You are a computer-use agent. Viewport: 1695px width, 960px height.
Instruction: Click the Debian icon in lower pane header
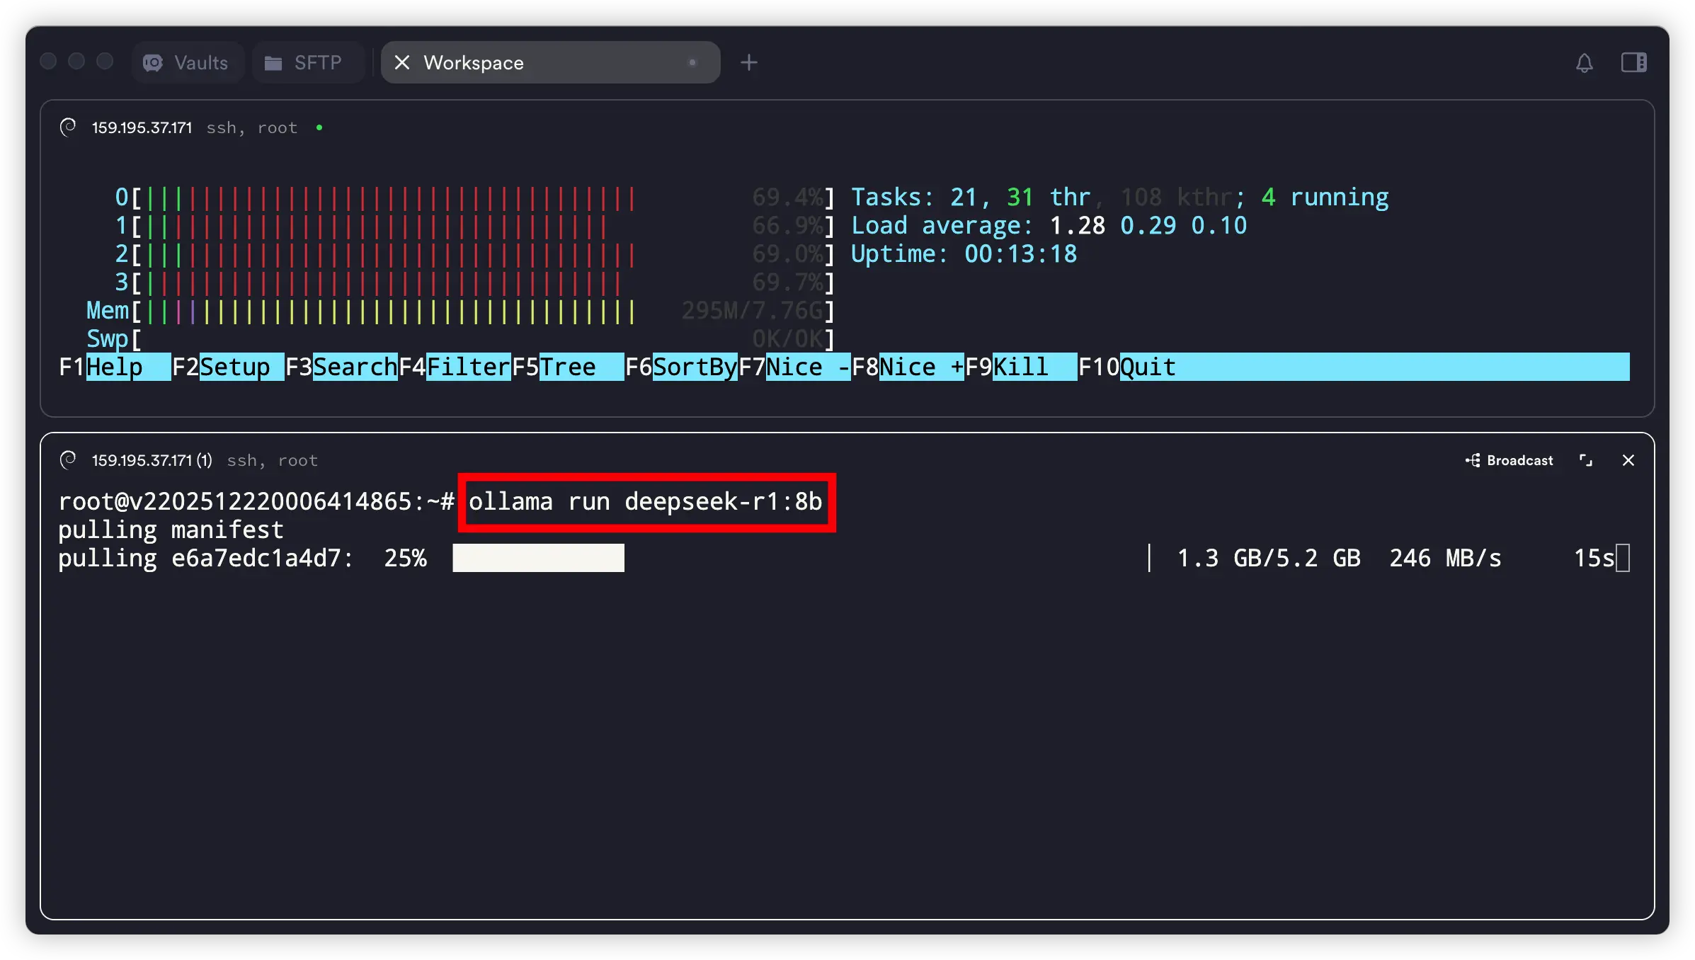point(68,460)
